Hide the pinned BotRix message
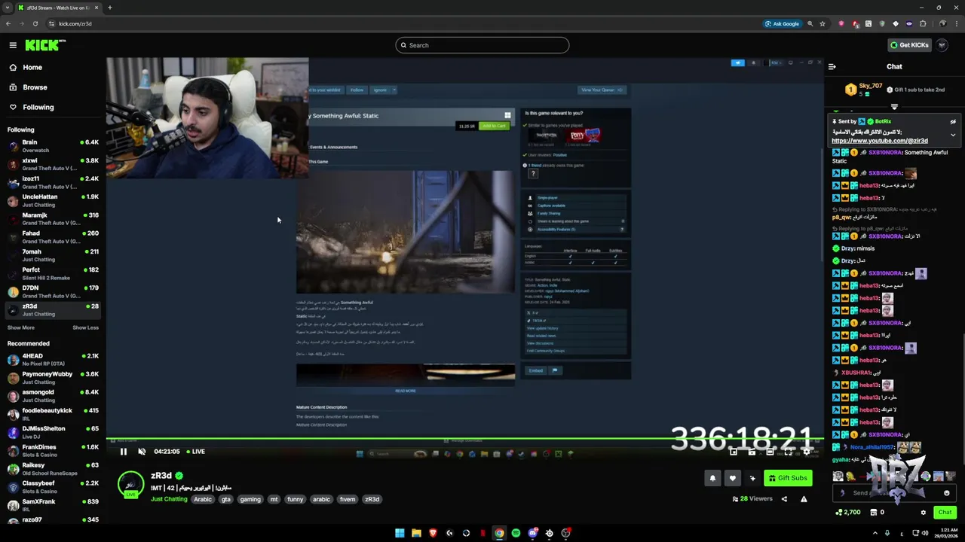Image resolution: width=965 pixels, height=542 pixels. tap(953, 121)
